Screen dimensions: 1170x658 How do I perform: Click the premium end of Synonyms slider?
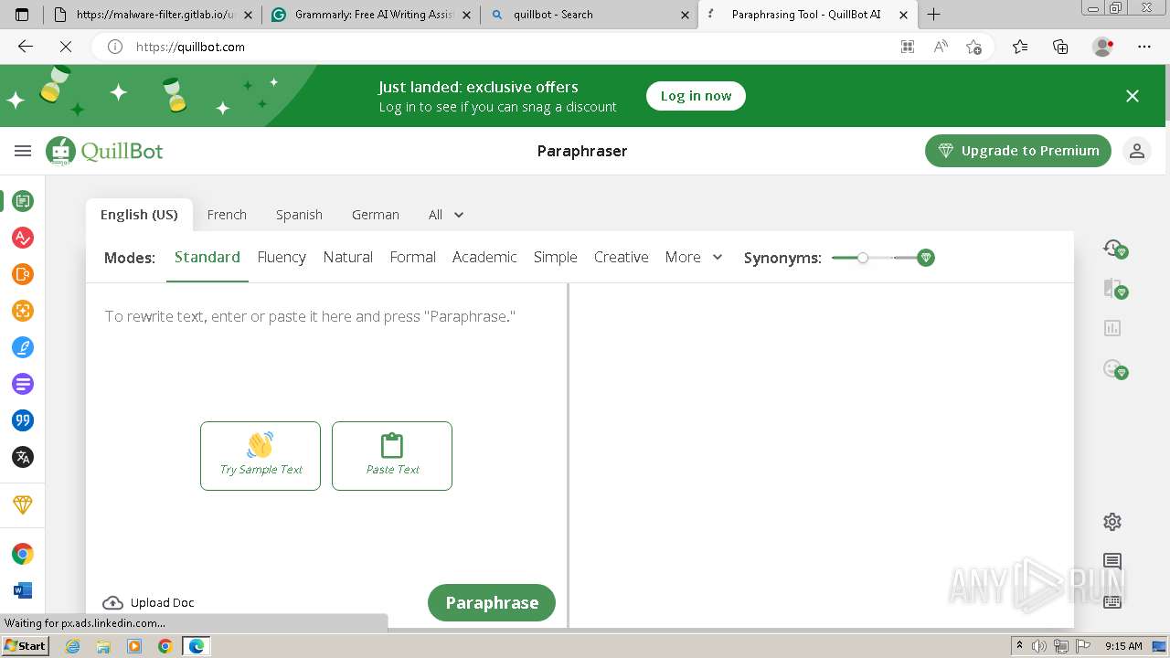click(926, 258)
